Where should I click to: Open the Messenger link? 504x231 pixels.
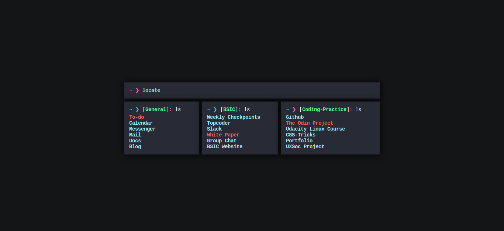[x=142, y=129]
